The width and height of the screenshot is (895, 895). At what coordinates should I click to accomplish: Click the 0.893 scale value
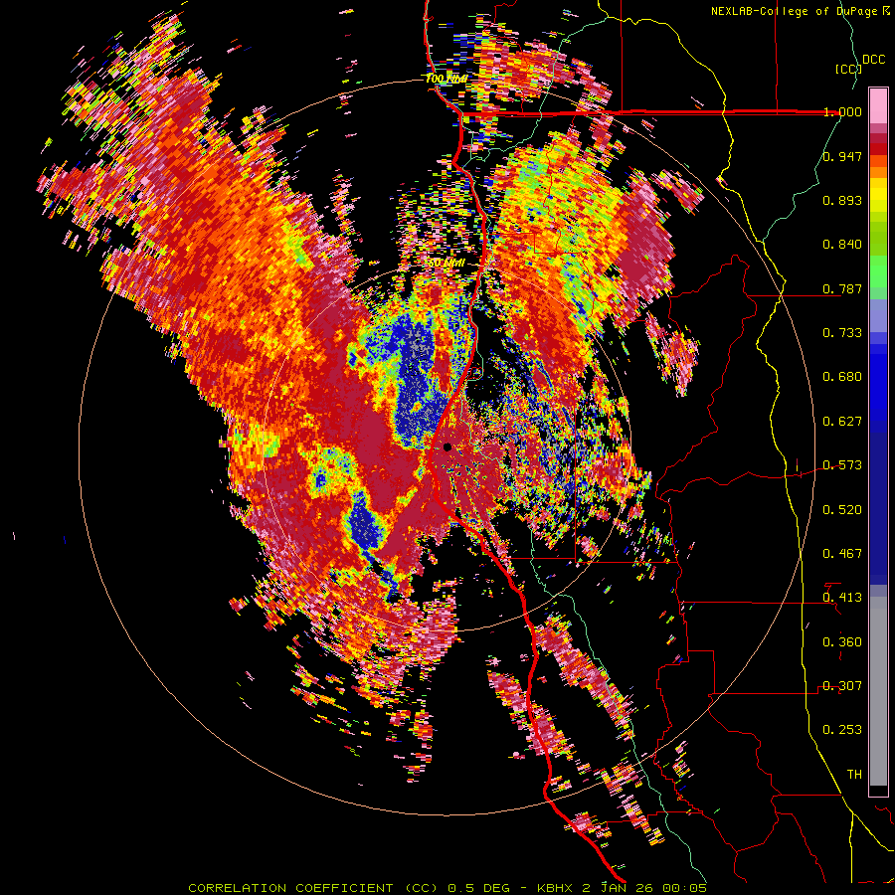(842, 200)
